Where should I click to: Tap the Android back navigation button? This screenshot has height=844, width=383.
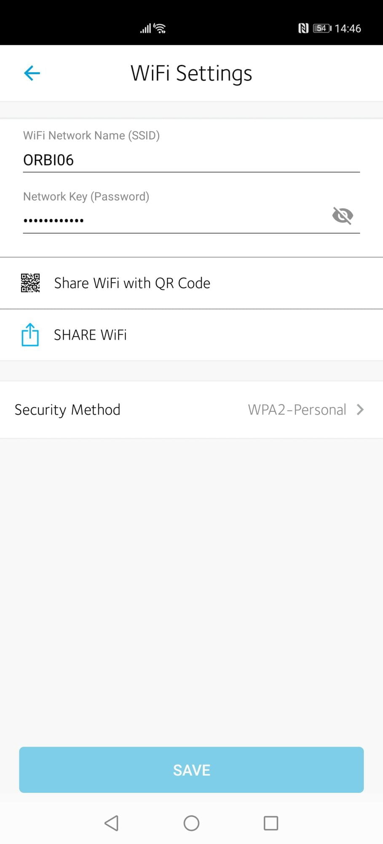pos(112,822)
